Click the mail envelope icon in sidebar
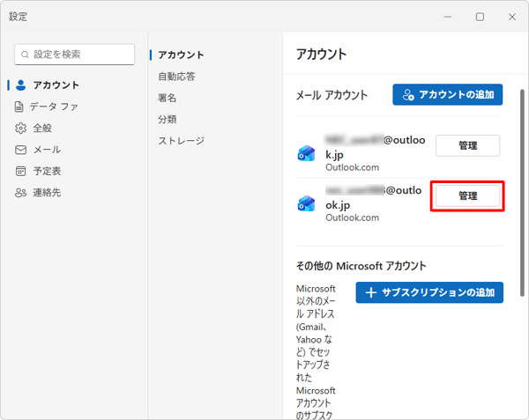The image size is (529, 420). click(x=20, y=150)
